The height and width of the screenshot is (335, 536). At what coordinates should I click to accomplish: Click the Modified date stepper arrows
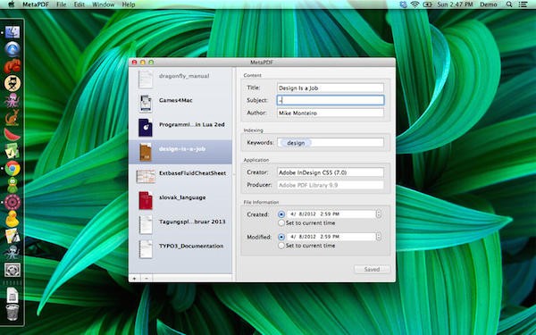tap(379, 237)
